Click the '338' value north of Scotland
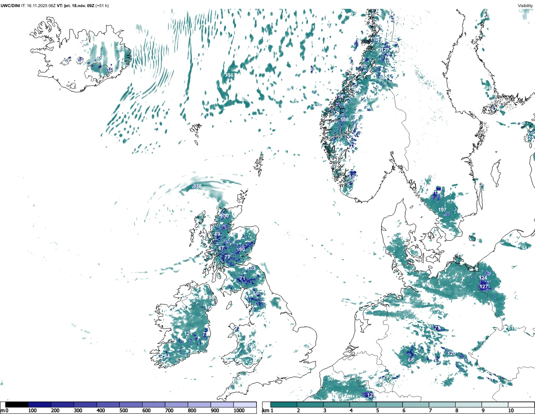The image size is (535, 414). click(197, 186)
